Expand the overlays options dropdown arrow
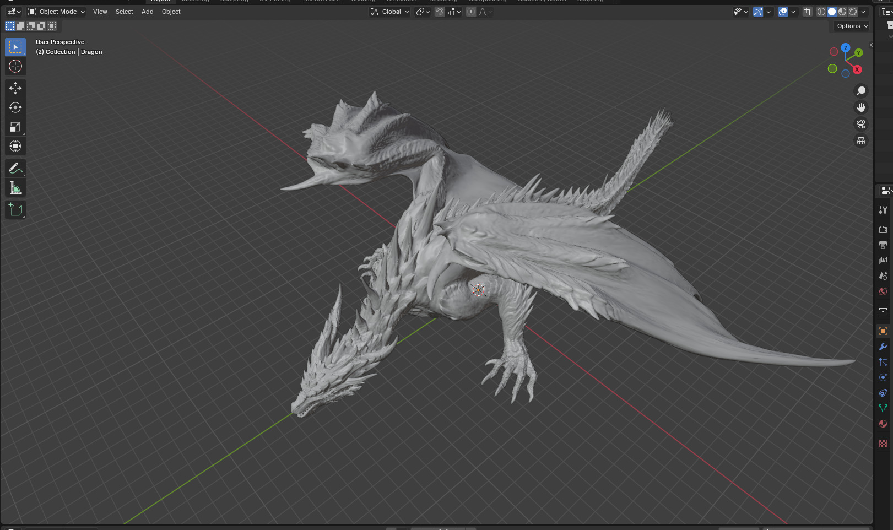The height and width of the screenshot is (530, 893). [x=793, y=12]
